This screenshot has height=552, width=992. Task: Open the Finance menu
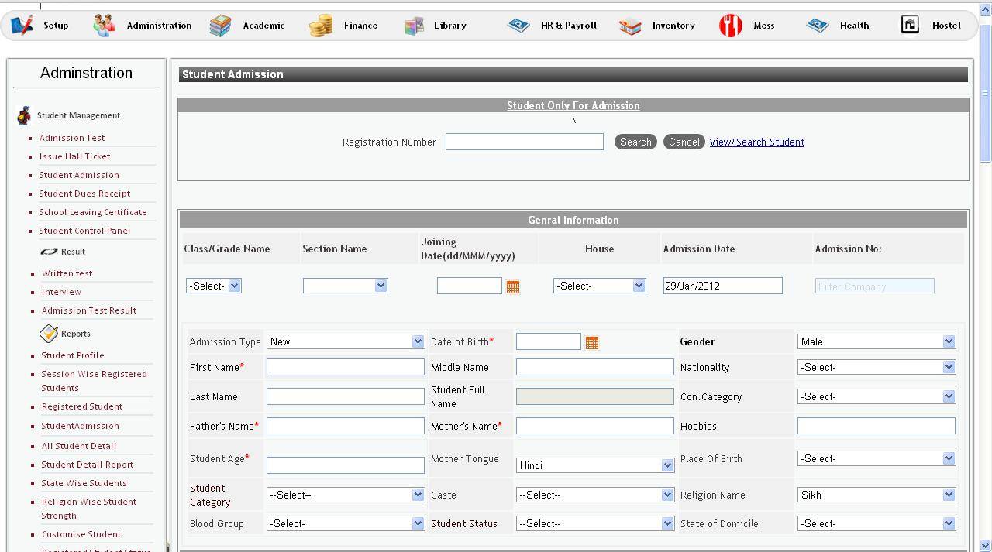click(361, 26)
